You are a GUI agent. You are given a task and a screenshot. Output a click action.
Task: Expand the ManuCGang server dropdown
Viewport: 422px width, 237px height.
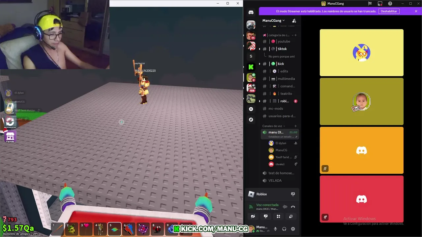pos(274,20)
